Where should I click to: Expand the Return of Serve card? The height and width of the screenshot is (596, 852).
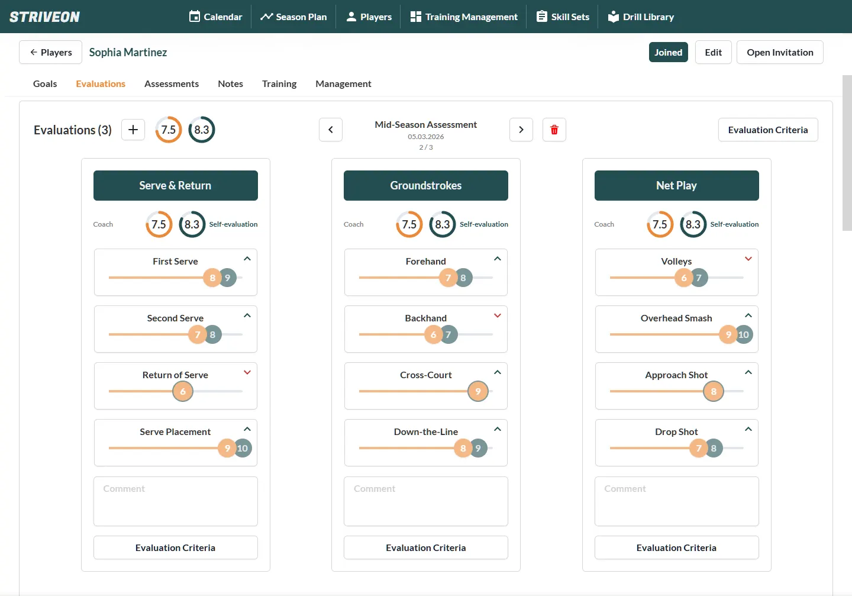(x=247, y=372)
